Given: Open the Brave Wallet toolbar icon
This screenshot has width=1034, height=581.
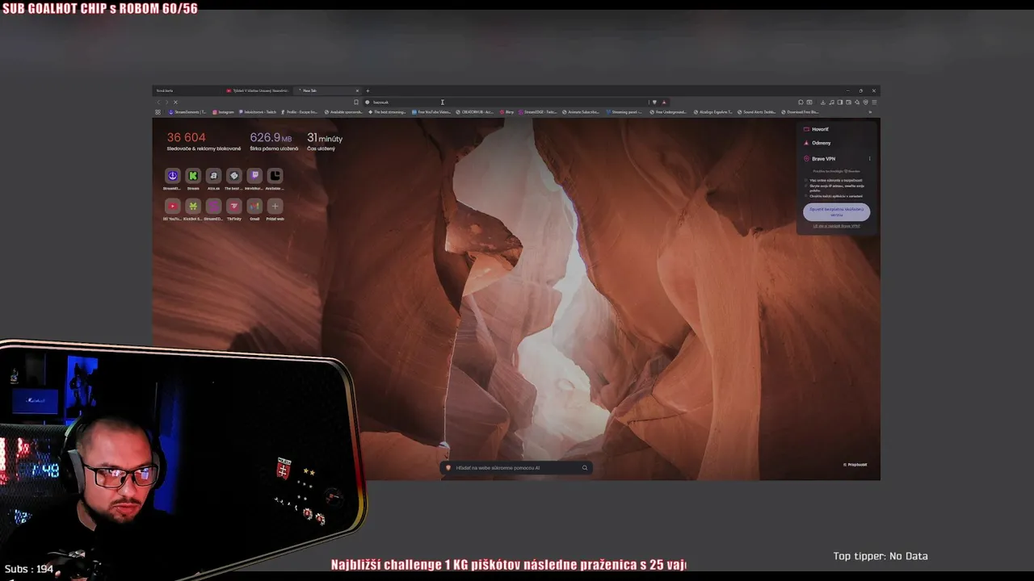Looking at the screenshot, I should 848,102.
